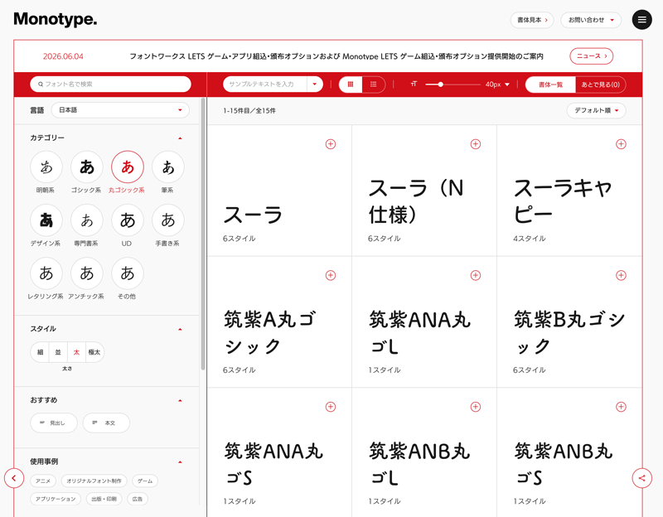Select the アンチック系 category icon
663x517 pixels.
tap(87, 273)
